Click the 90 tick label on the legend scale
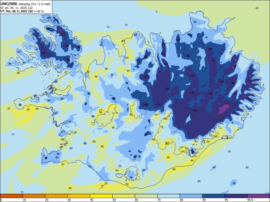The width and height of the screenshot is (270, 202). (x=204, y=200)
